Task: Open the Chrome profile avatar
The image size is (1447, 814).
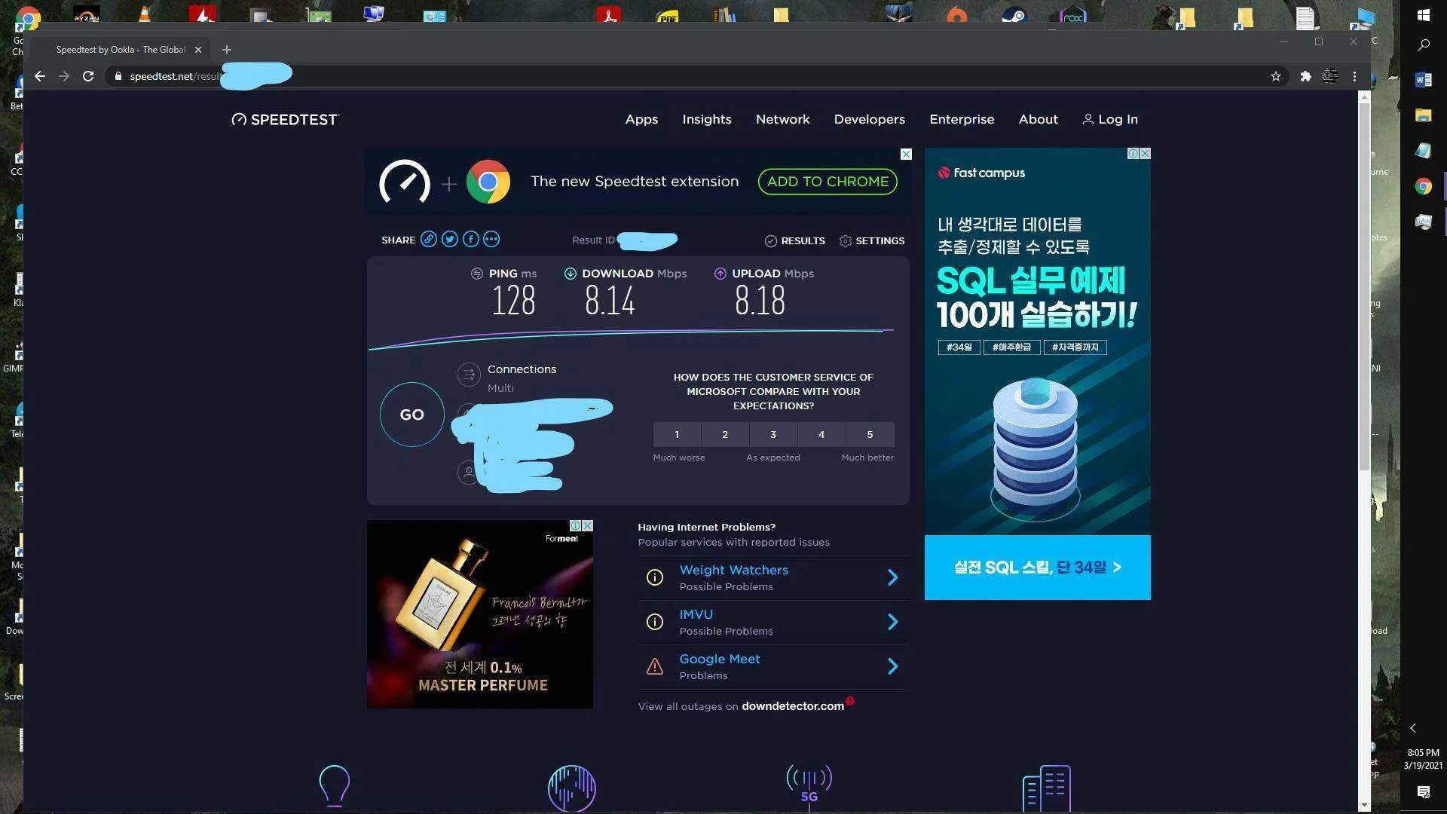Action: pyautogui.click(x=1330, y=76)
